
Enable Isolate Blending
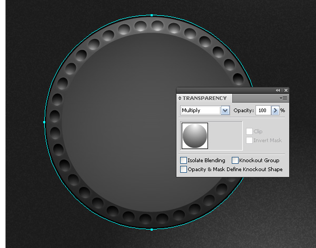coord(183,161)
